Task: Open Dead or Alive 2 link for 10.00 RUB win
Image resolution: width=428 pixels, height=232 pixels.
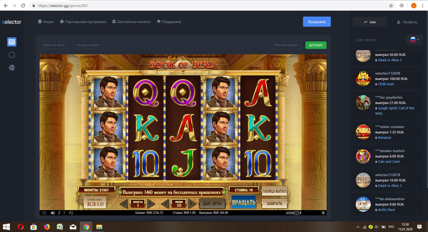Action: tap(390, 186)
